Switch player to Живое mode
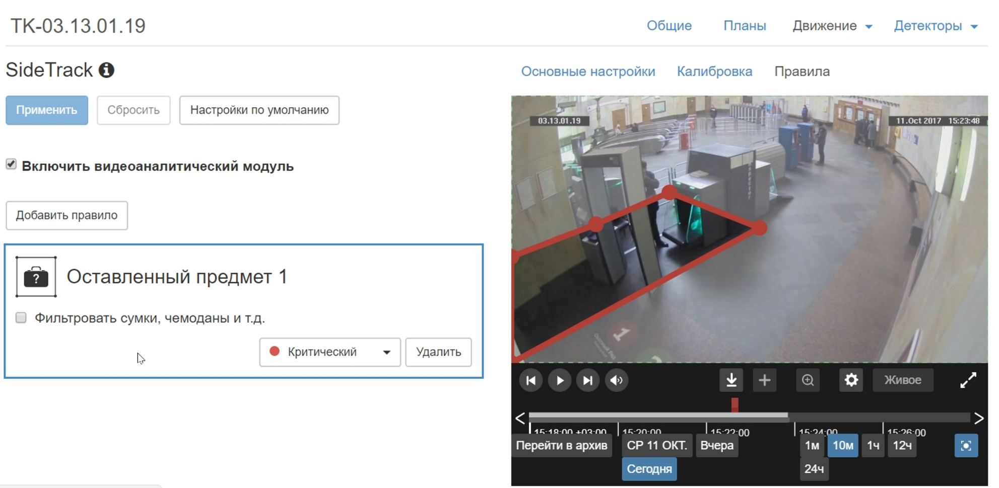The image size is (999, 488). click(903, 380)
